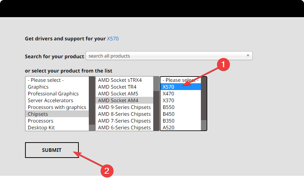
Task: Click the SUBMIT button
Action: pyautogui.click(x=52, y=150)
